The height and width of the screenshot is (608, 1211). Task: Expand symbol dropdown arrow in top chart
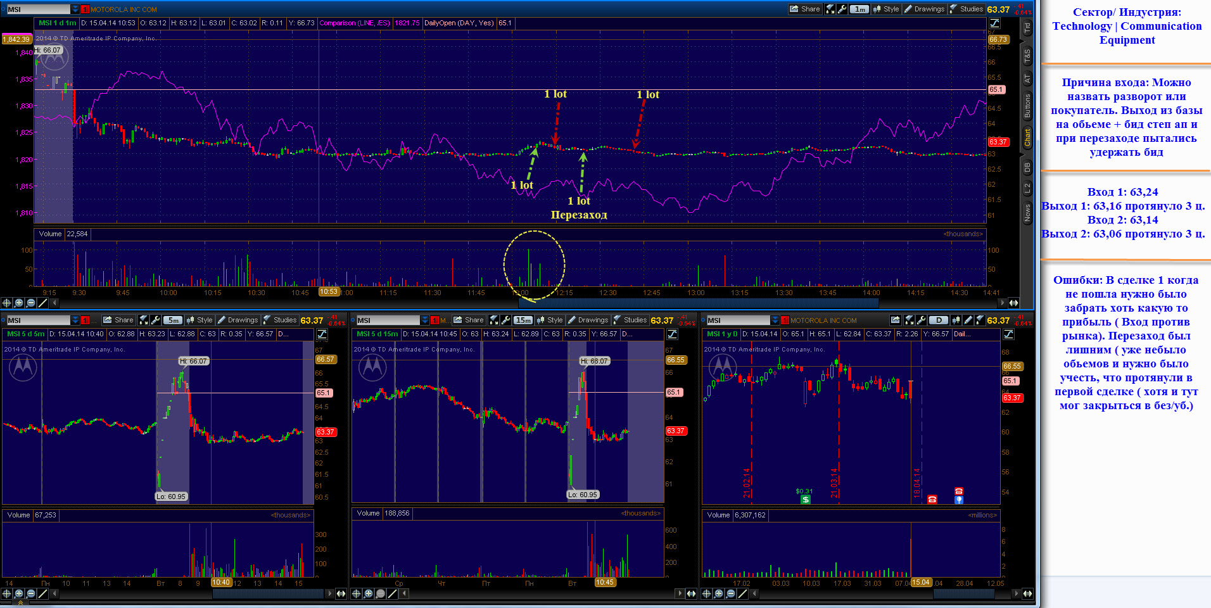coord(75,9)
